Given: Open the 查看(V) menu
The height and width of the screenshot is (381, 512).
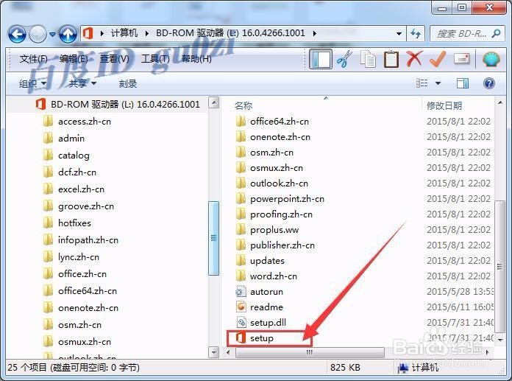Looking at the screenshot, I should click(x=115, y=59).
